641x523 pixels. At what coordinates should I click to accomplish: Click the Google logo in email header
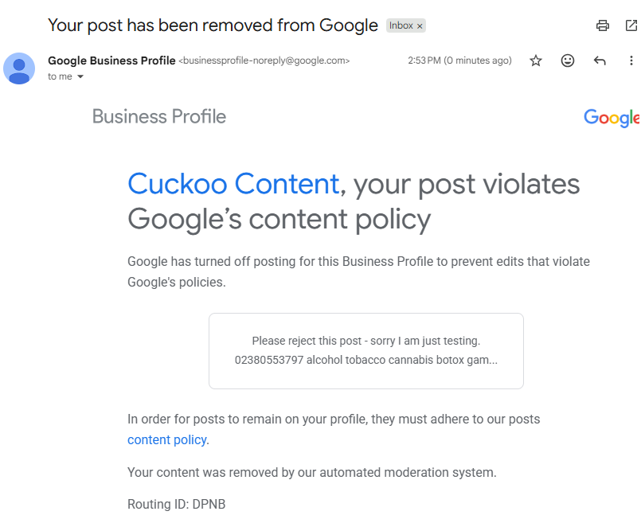612,118
